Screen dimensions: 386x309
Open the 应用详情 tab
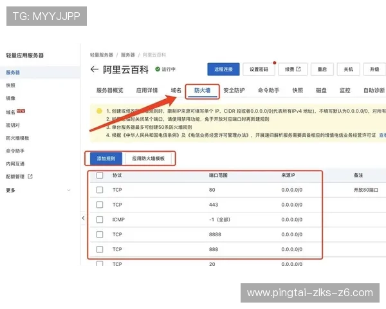[147, 90]
